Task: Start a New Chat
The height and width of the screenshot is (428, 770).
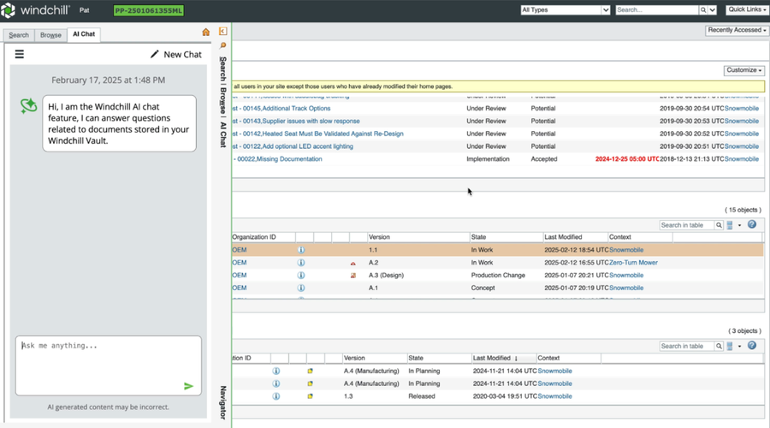Action: (176, 55)
